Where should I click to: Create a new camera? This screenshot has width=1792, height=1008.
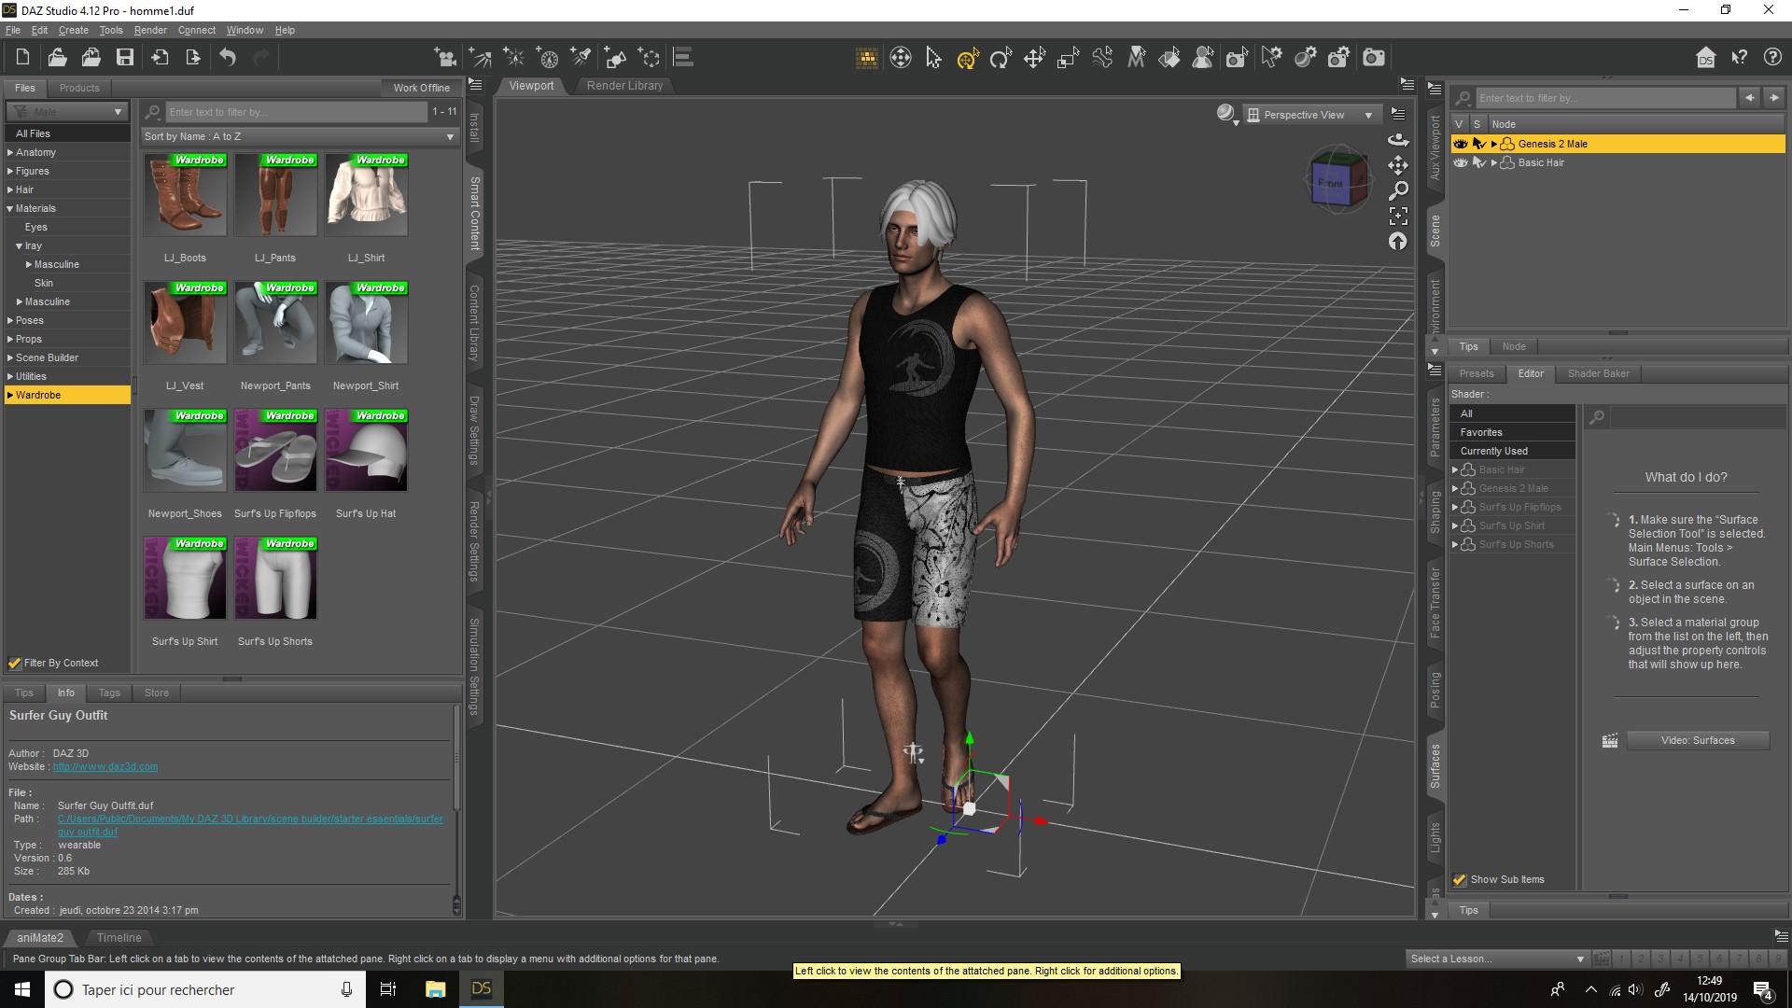pos(446,58)
